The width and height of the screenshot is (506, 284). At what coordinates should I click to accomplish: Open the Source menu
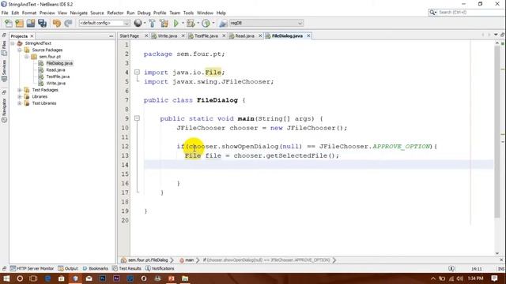click(97, 13)
